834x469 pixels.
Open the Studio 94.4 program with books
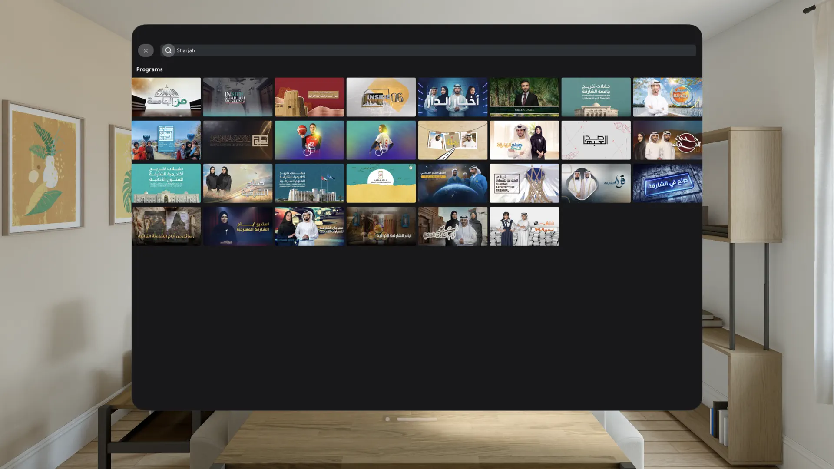click(524, 226)
